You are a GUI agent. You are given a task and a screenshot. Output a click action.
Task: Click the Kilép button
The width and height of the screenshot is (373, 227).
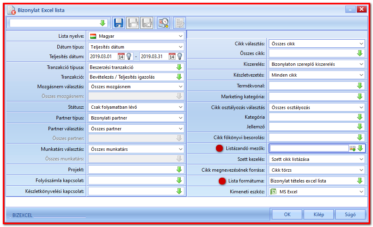[x=319, y=215]
